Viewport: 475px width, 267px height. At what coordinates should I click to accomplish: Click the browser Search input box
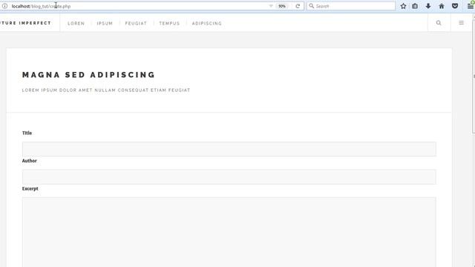(351, 6)
